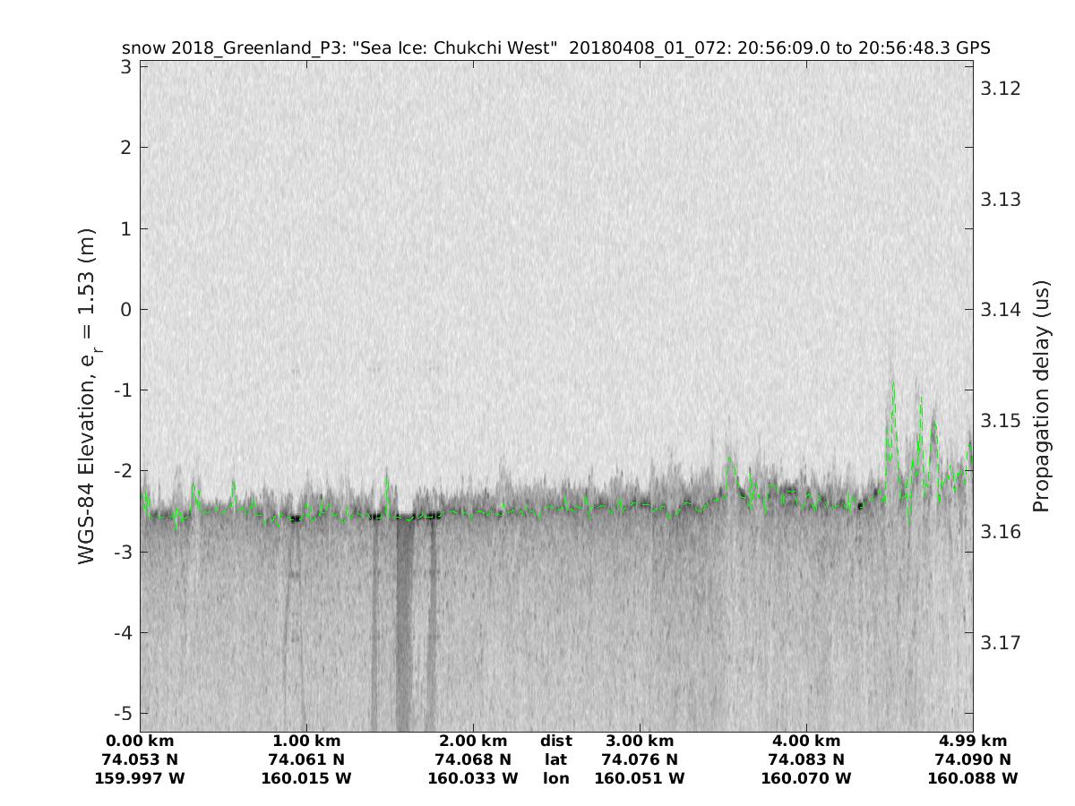Click the 3.14 propagation delay tick
Viewport: 1075px width, 806px height.
pos(1002,310)
